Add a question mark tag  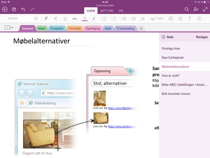pyautogui.click(x=189, y=19)
